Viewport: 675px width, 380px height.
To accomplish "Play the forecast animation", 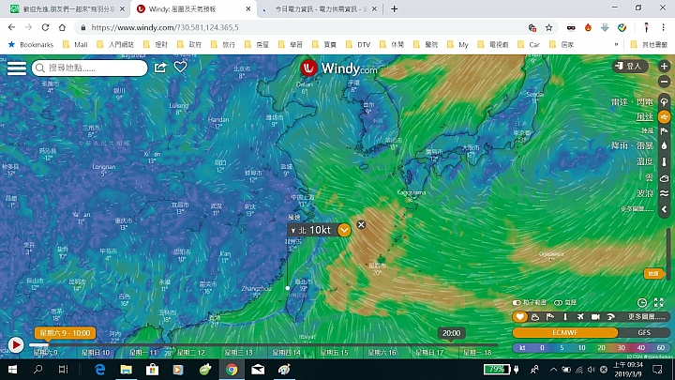I will point(16,345).
